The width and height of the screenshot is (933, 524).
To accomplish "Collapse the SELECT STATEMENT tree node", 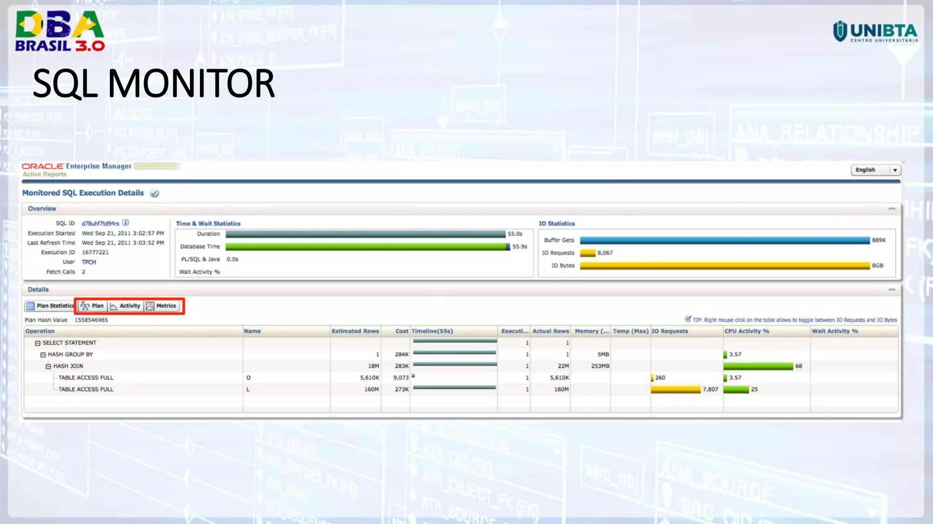I will coord(38,343).
